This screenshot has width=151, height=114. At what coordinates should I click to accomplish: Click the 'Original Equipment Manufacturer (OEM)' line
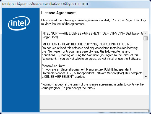pos(86,69)
